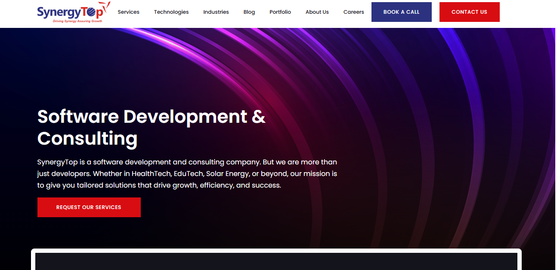Navigate to About Us
This screenshot has width=557, height=270.
(x=317, y=12)
